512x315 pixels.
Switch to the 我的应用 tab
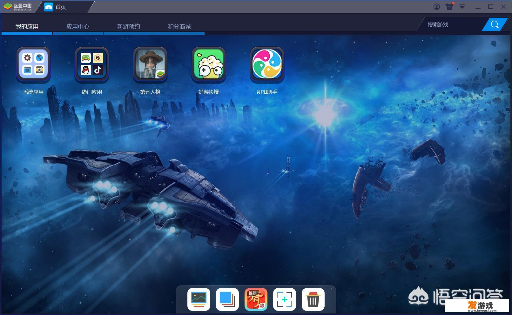[27, 27]
